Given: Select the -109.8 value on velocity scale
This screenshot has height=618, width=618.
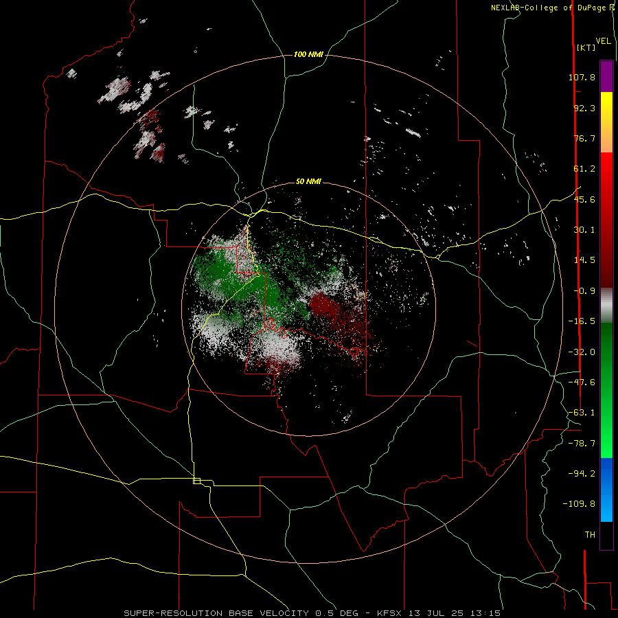Looking at the screenshot, I should tap(579, 504).
